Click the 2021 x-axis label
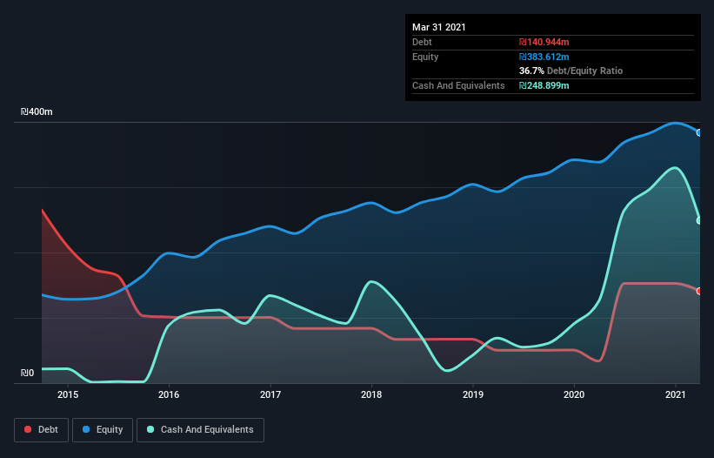The image size is (714, 458). click(x=676, y=394)
